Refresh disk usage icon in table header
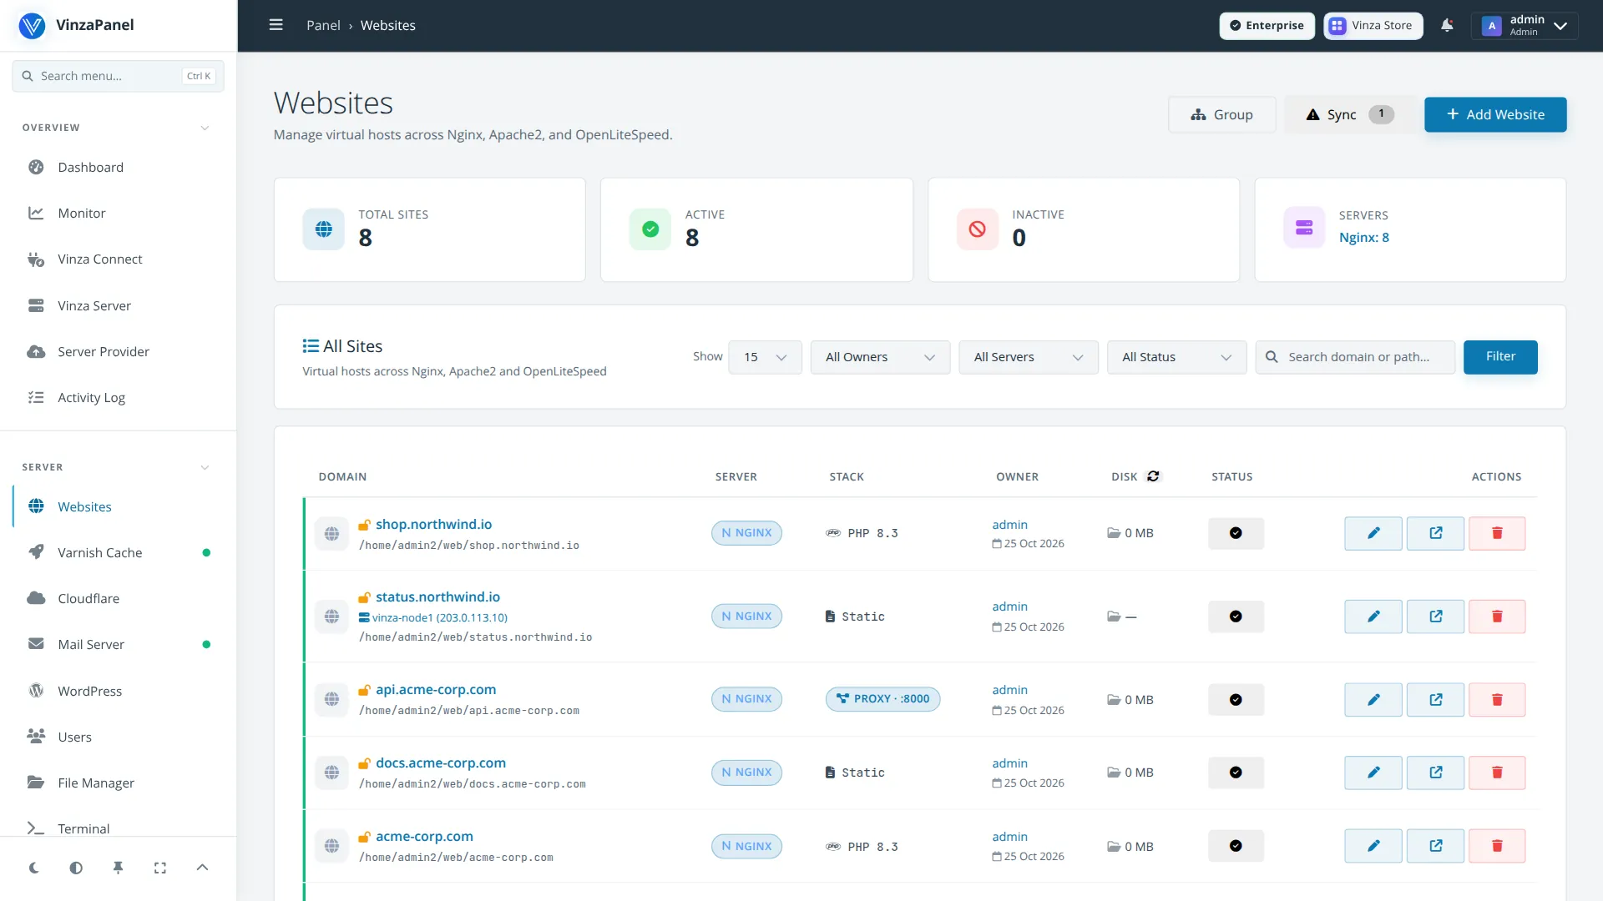 point(1153,476)
